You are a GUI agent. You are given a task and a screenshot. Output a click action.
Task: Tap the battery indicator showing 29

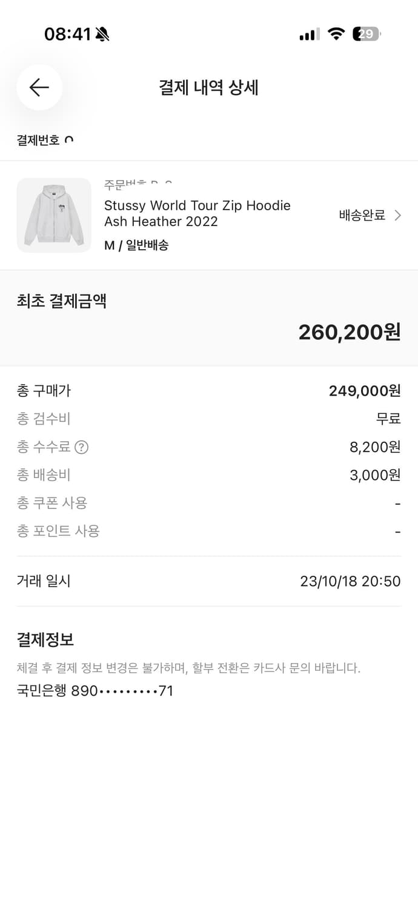(x=366, y=34)
